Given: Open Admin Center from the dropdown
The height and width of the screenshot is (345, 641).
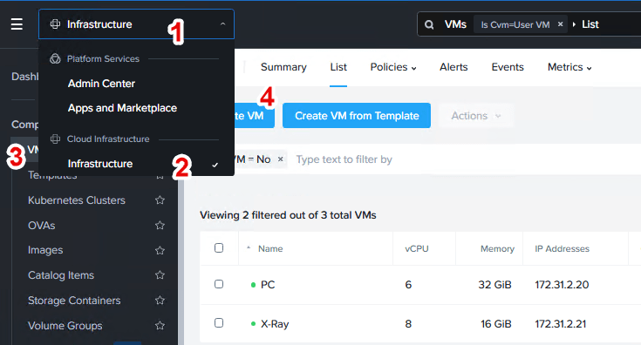Looking at the screenshot, I should click(101, 84).
